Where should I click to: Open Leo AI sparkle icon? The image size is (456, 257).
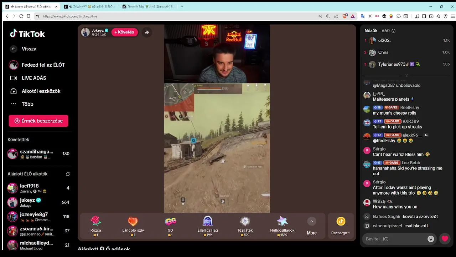[438, 16]
